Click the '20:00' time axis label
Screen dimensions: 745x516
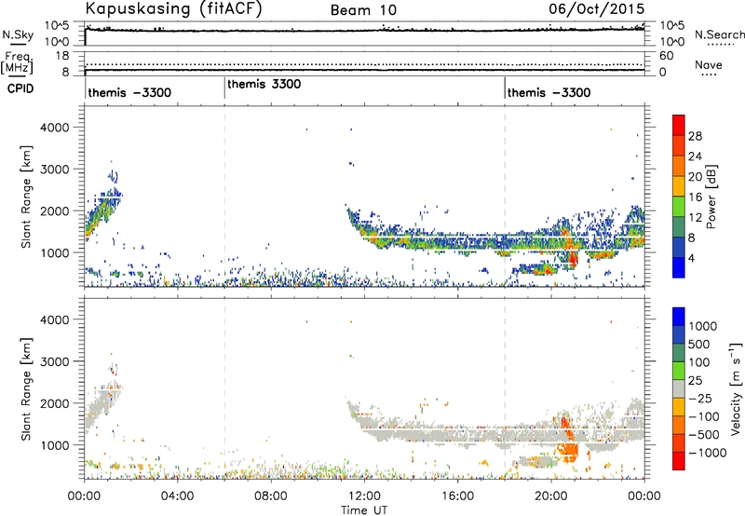click(x=550, y=496)
